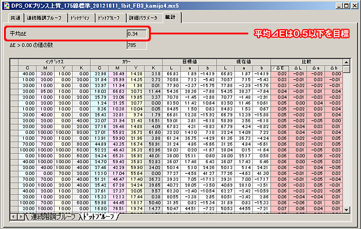This screenshot has height=229, width=361.
Task: Select cell 59.98 in the colour C column
Action: [x=100, y=203]
